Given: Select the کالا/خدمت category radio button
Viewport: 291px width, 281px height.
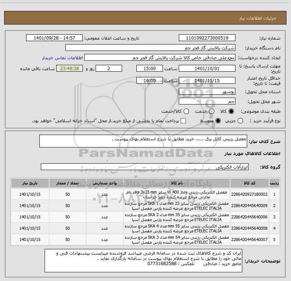Looking at the screenshot, I should coord(186,111).
